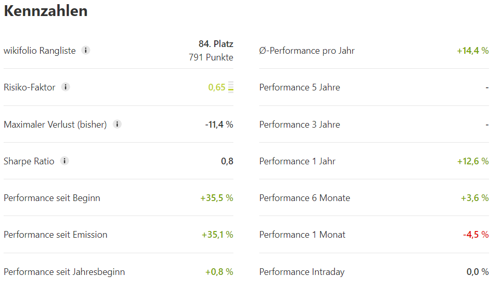Click the Performance seit Beginn value
Screen dimensions: 504x292
(217, 198)
